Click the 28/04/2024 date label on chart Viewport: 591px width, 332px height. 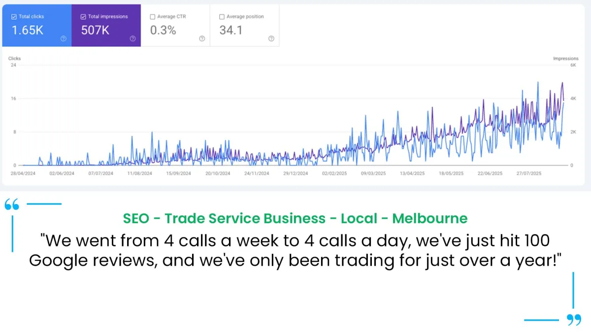[23, 174]
